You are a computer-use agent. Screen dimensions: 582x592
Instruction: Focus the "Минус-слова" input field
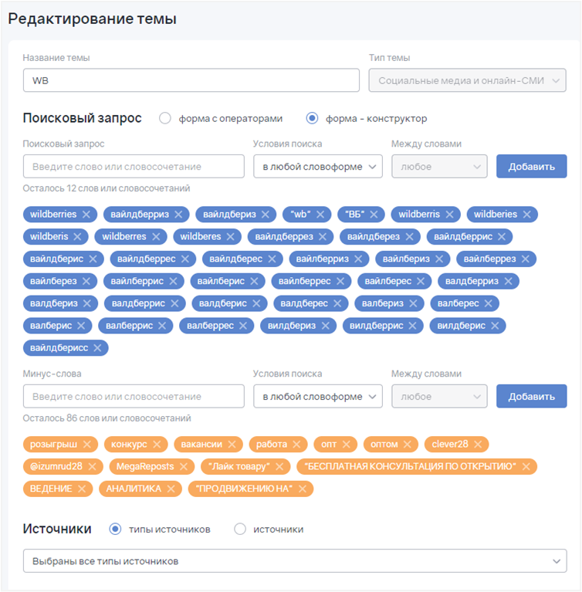click(134, 397)
